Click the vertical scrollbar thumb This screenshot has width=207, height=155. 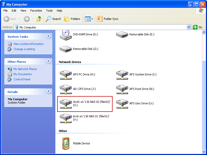(204, 105)
